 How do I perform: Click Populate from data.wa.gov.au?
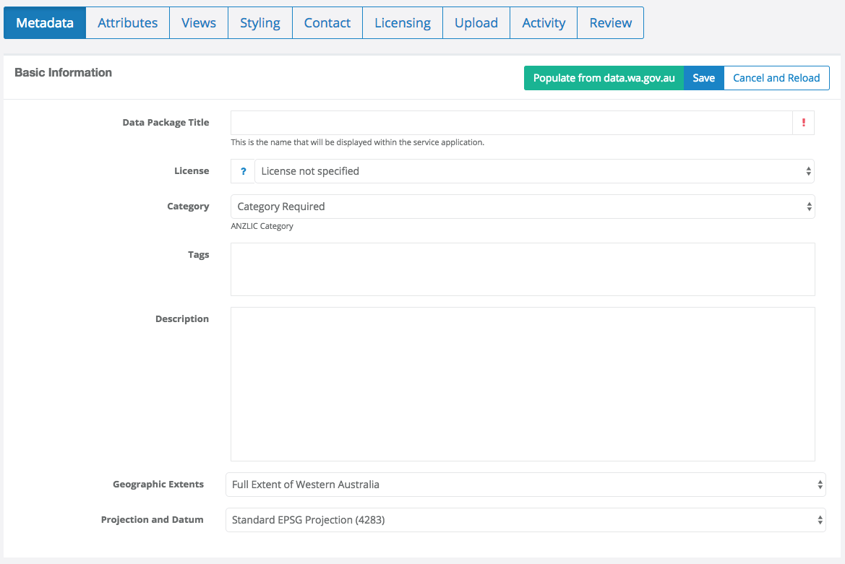[604, 77]
